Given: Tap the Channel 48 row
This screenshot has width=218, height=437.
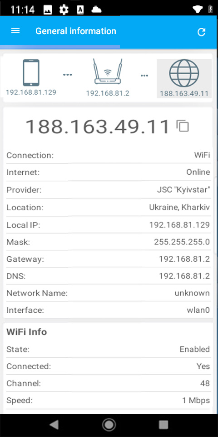Looking at the screenshot, I should (108, 383).
